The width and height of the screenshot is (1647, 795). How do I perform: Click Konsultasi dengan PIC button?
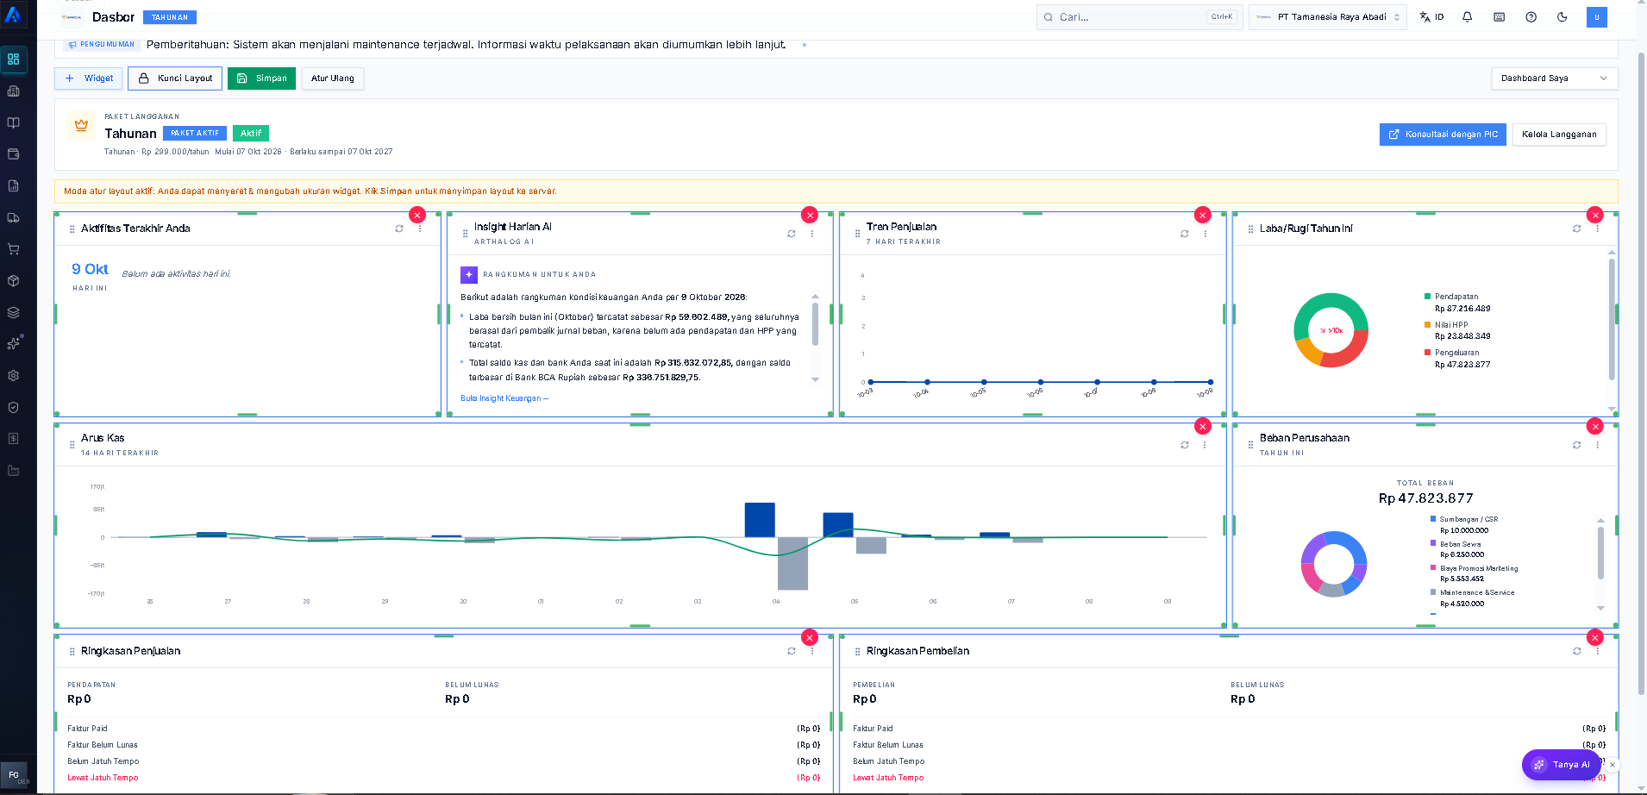[1443, 135]
